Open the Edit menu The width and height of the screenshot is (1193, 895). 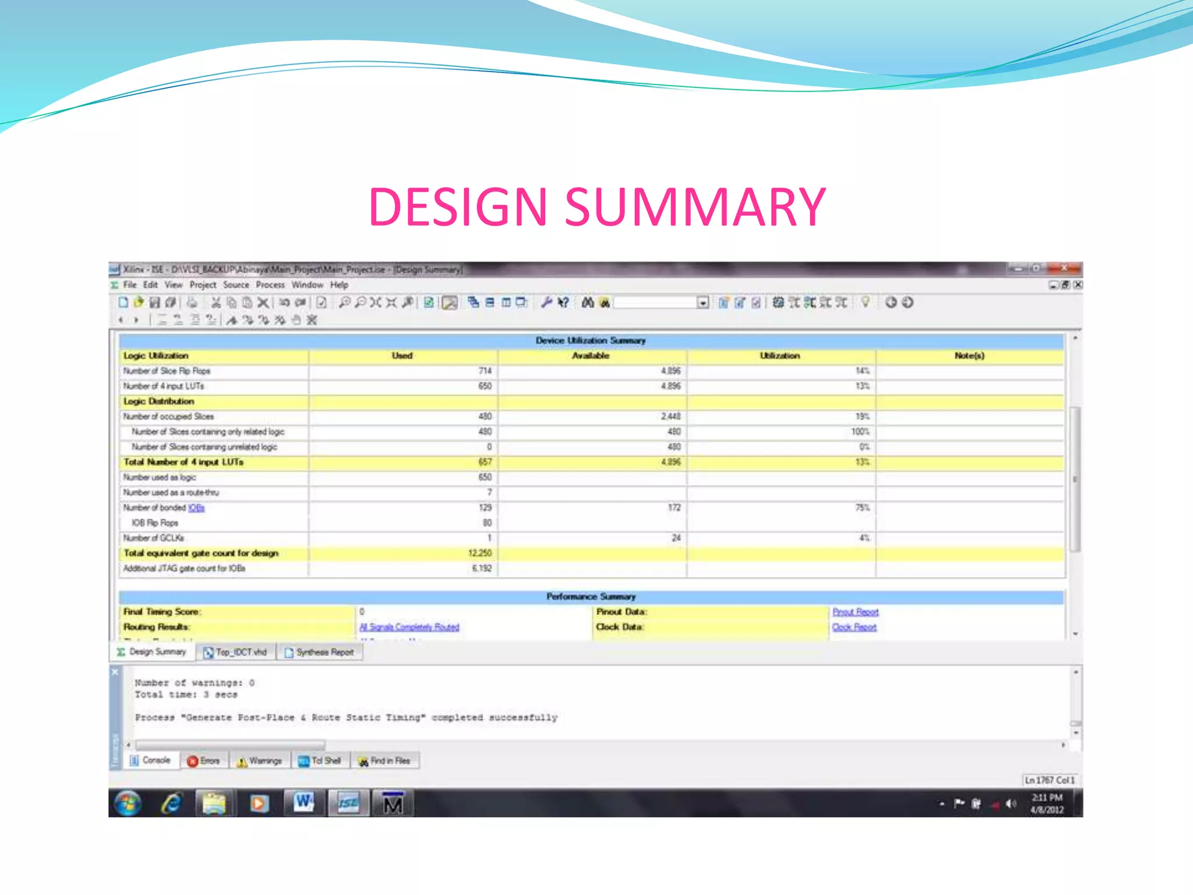pyautogui.click(x=150, y=285)
